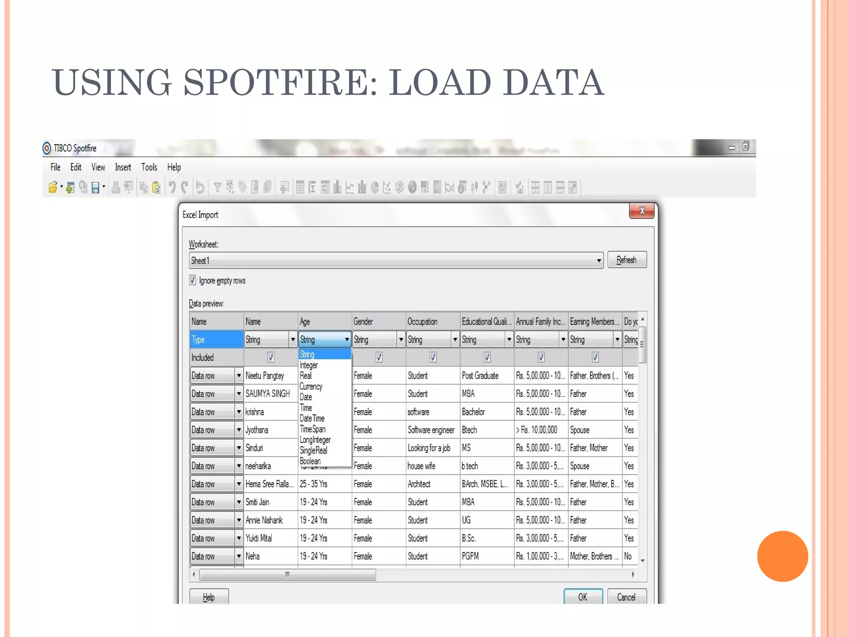The image size is (849, 637).
Task: Insert a Text Area icon
Action: pos(502,188)
